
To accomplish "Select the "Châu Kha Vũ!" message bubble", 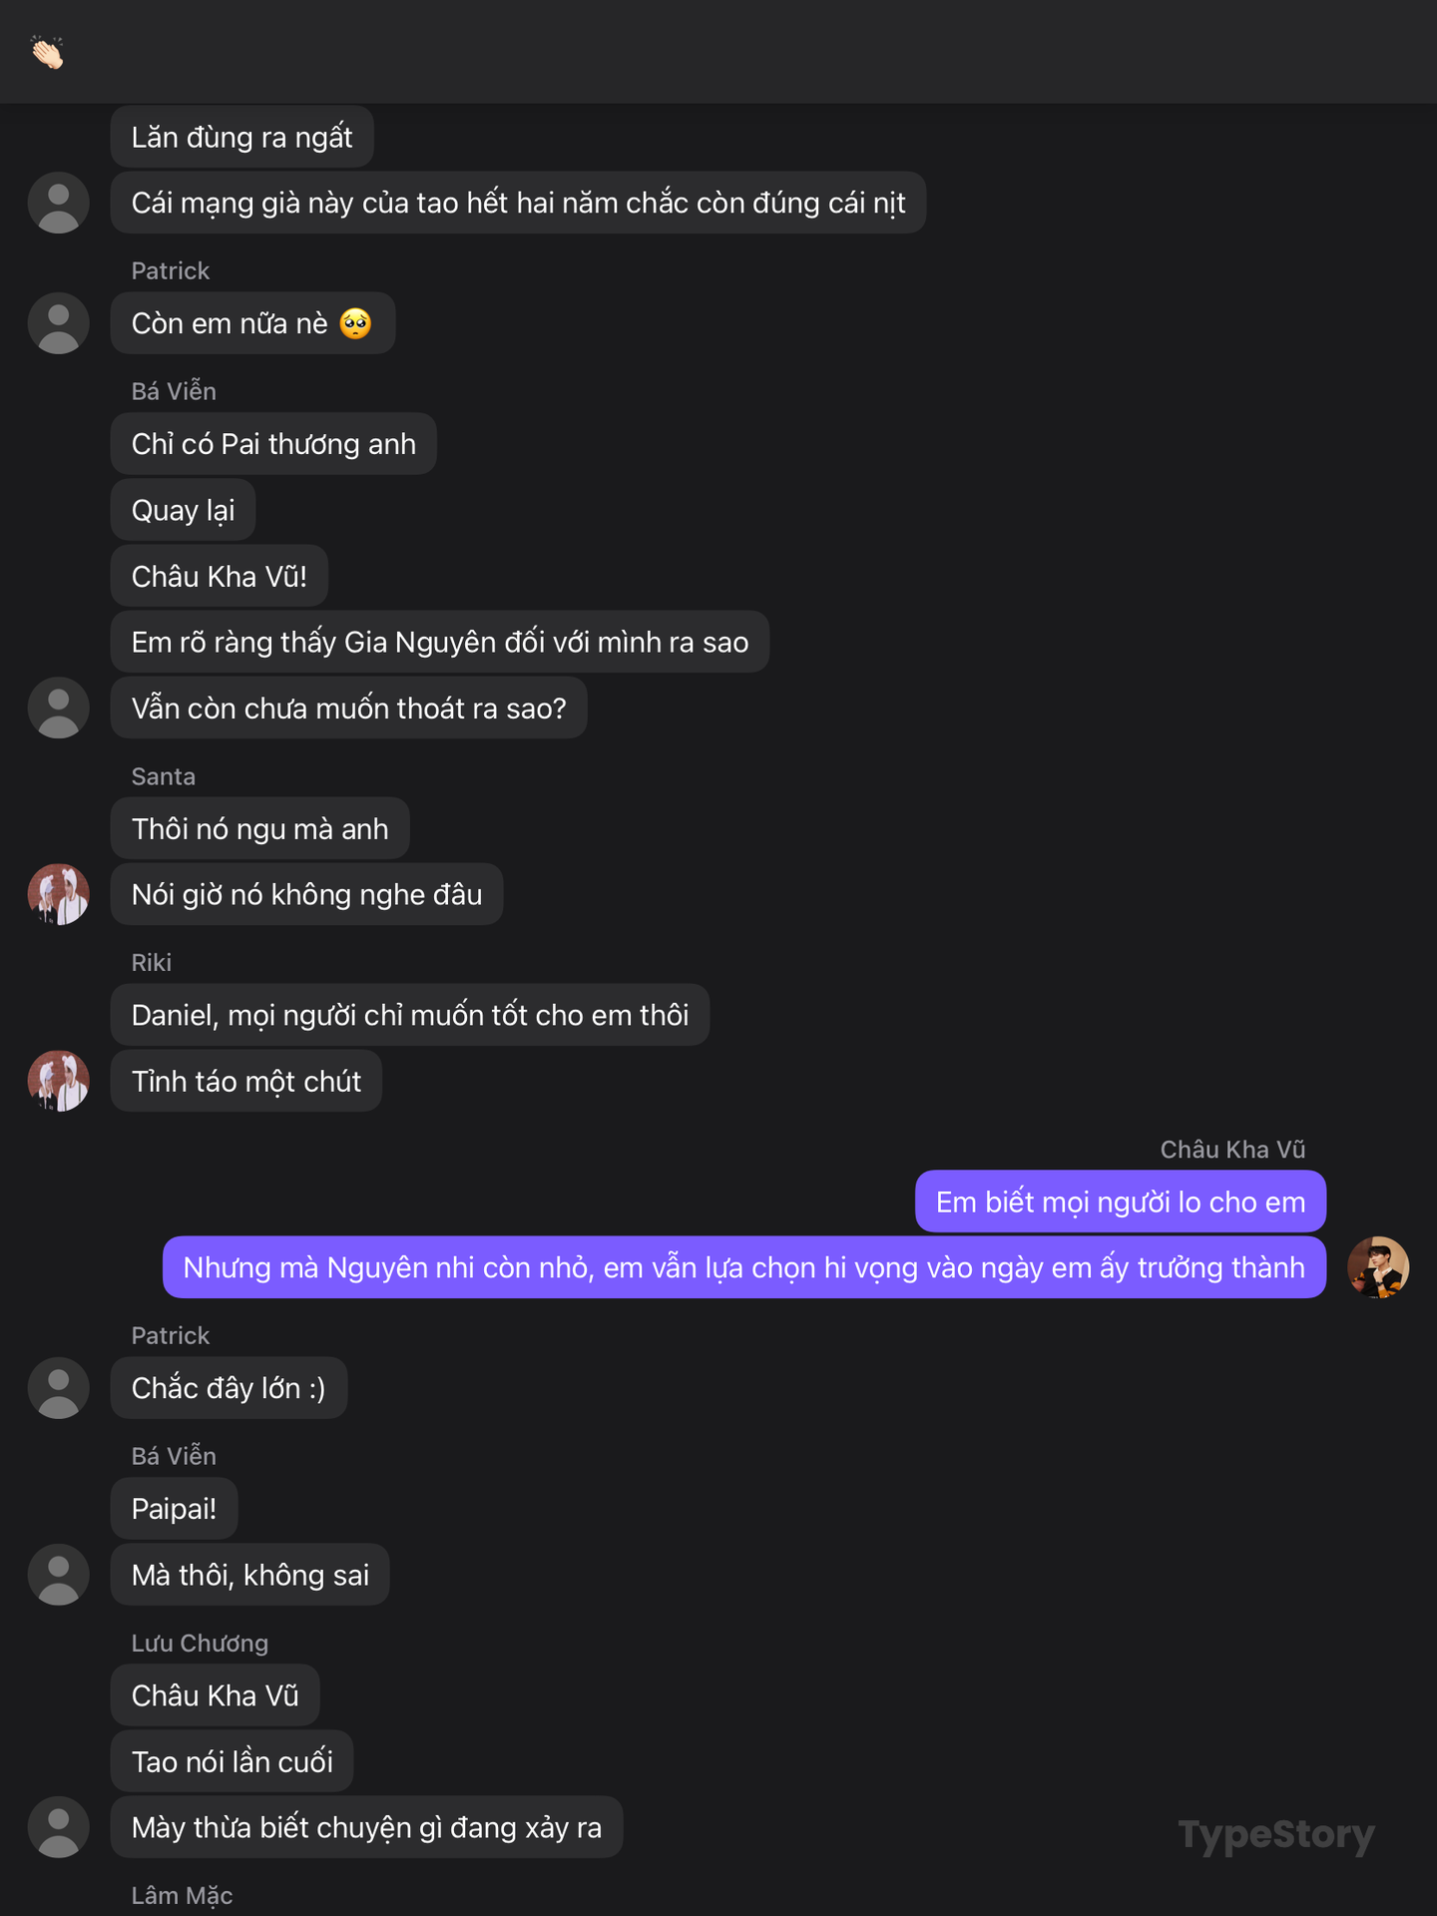I will click(x=220, y=576).
